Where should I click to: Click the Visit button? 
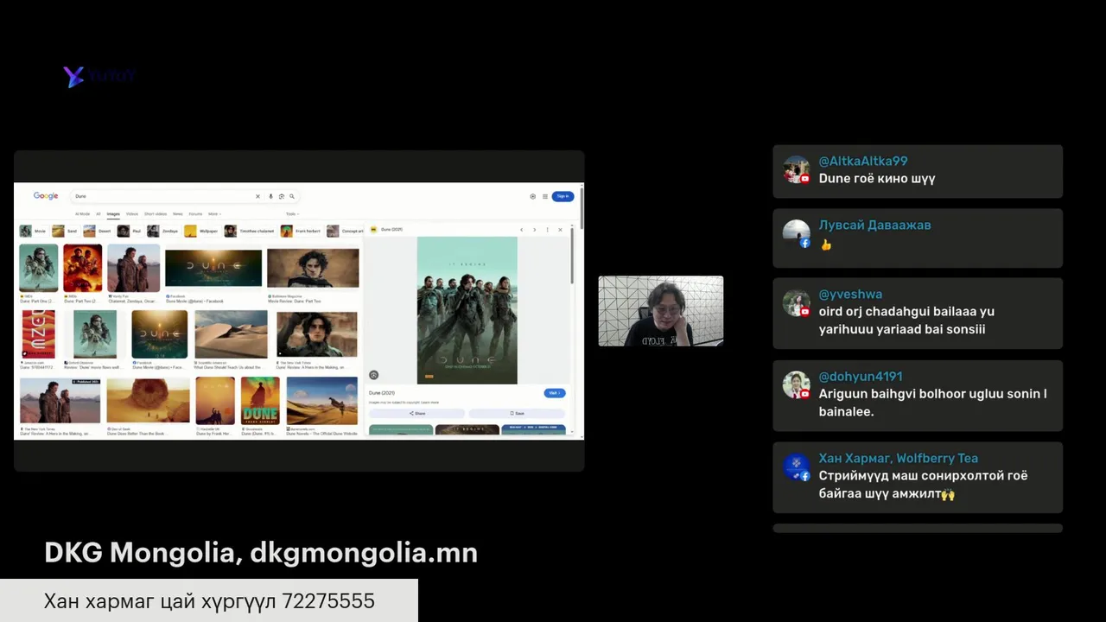click(x=554, y=393)
